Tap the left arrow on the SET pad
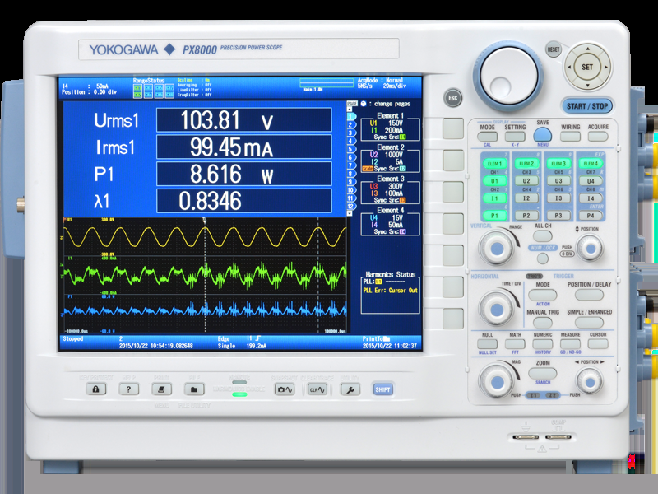 [x=569, y=67]
